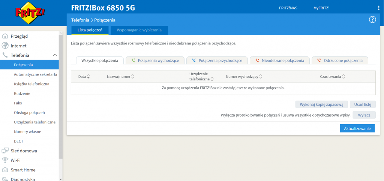
Task: Click the Wi-Fi signal icon
Action: click(5, 160)
